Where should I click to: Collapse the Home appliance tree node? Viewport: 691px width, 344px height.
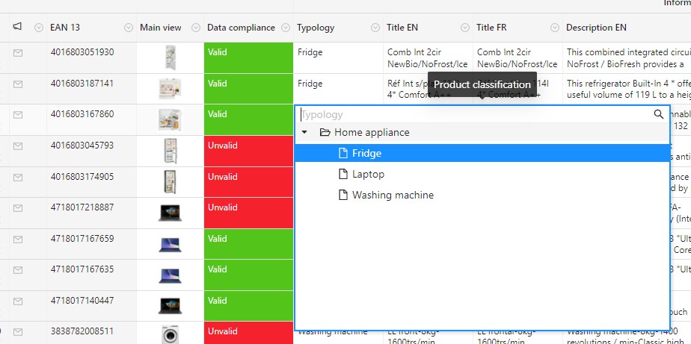(x=304, y=133)
